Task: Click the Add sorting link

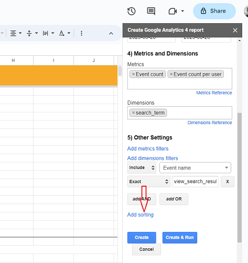Action: click(x=141, y=215)
